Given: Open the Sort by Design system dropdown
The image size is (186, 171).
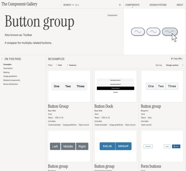Looking at the screenshot, I should coord(174,65).
